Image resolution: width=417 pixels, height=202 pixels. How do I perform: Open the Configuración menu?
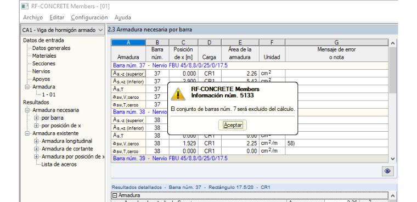coord(89,18)
